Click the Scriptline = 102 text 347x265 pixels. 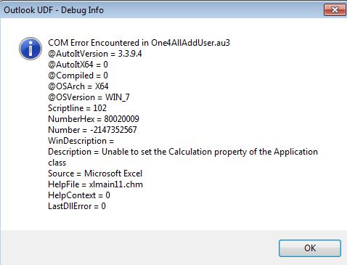click(77, 108)
